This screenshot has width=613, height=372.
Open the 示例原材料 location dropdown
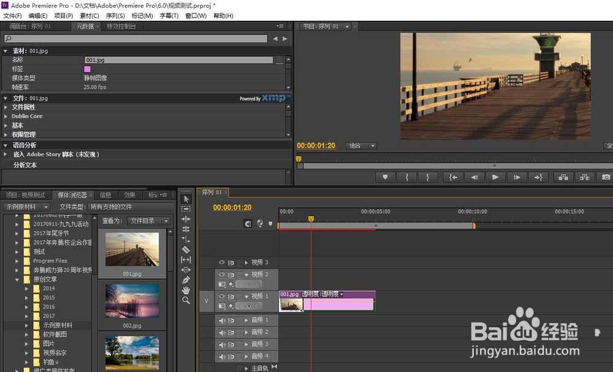click(x=26, y=207)
